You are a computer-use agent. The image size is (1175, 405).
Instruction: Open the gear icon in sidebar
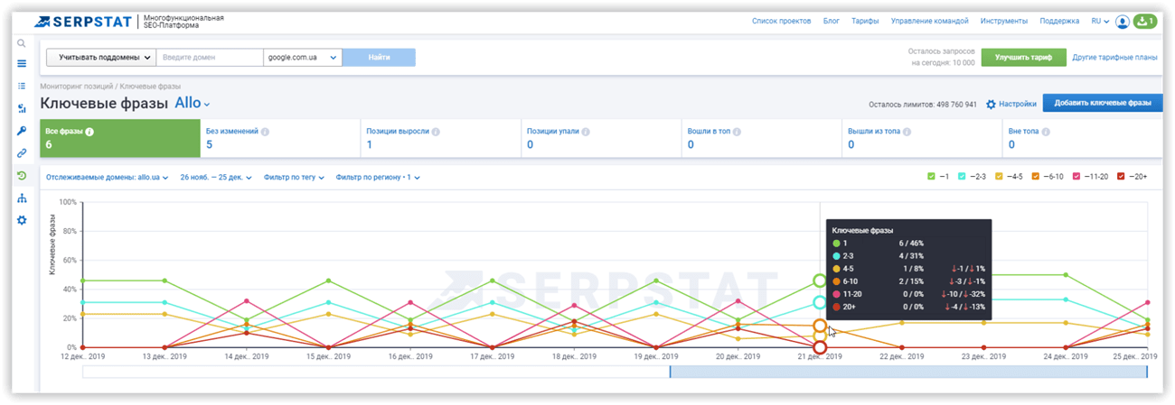pyautogui.click(x=22, y=220)
